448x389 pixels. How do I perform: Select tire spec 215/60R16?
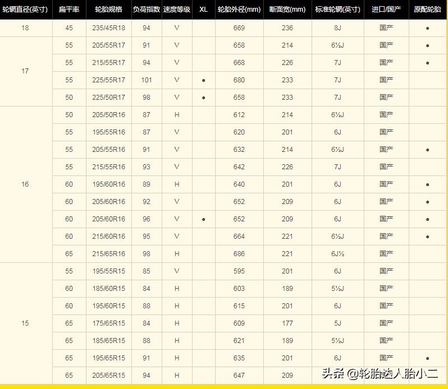coord(108,237)
